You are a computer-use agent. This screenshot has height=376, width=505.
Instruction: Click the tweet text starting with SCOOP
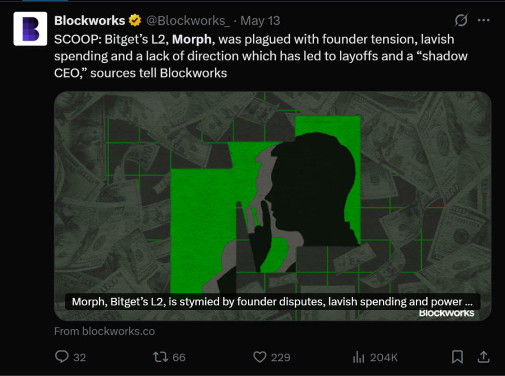(x=260, y=56)
